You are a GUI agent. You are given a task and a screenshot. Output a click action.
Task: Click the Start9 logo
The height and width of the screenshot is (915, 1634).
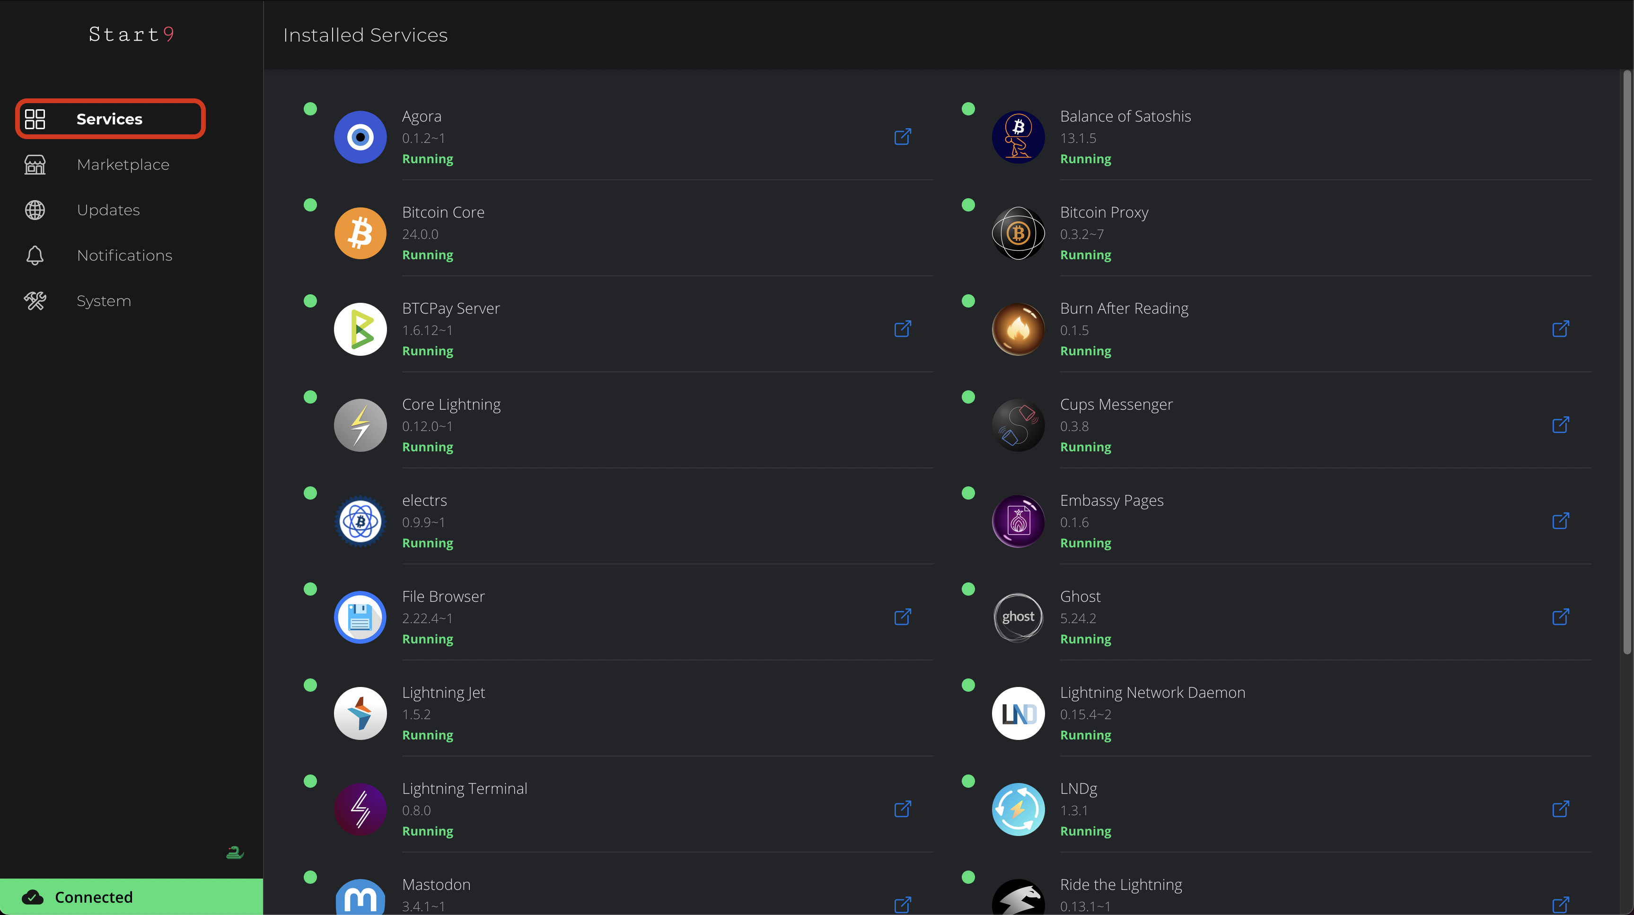(132, 34)
